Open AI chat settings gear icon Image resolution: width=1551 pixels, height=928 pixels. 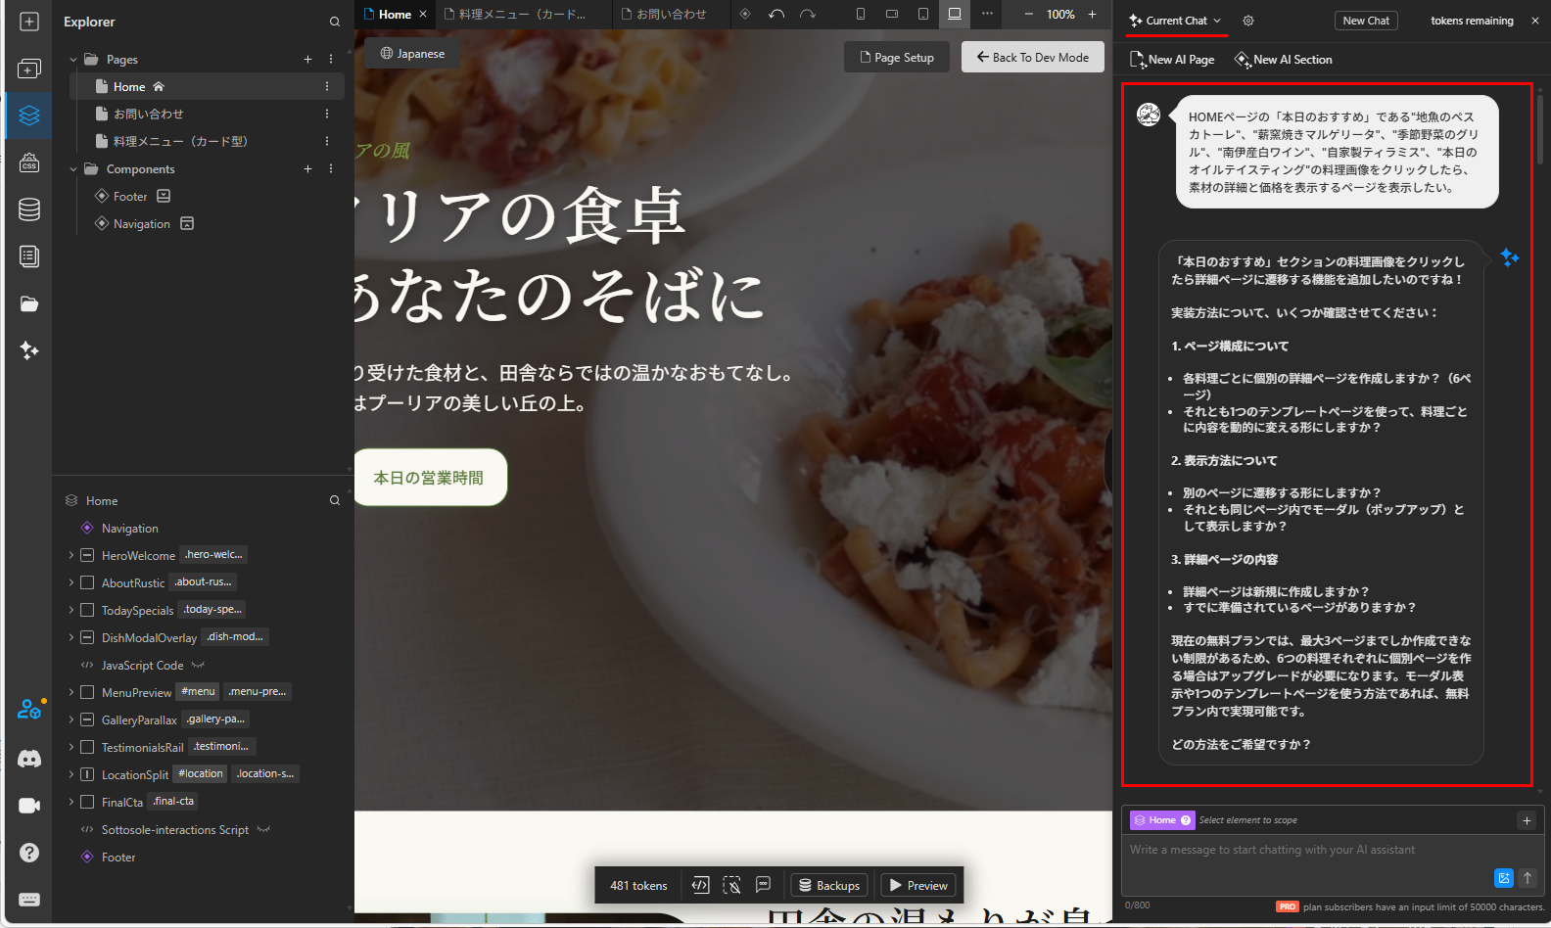pyautogui.click(x=1248, y=21)
